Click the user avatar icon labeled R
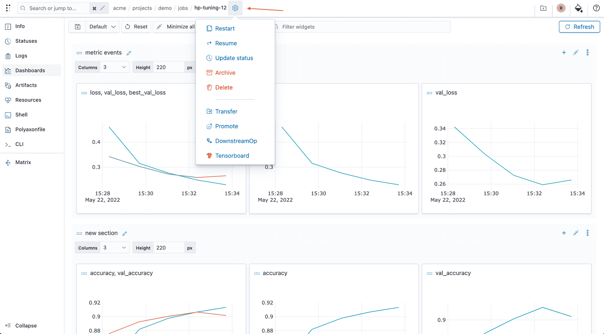604x334 pixels. pos(561,8)
